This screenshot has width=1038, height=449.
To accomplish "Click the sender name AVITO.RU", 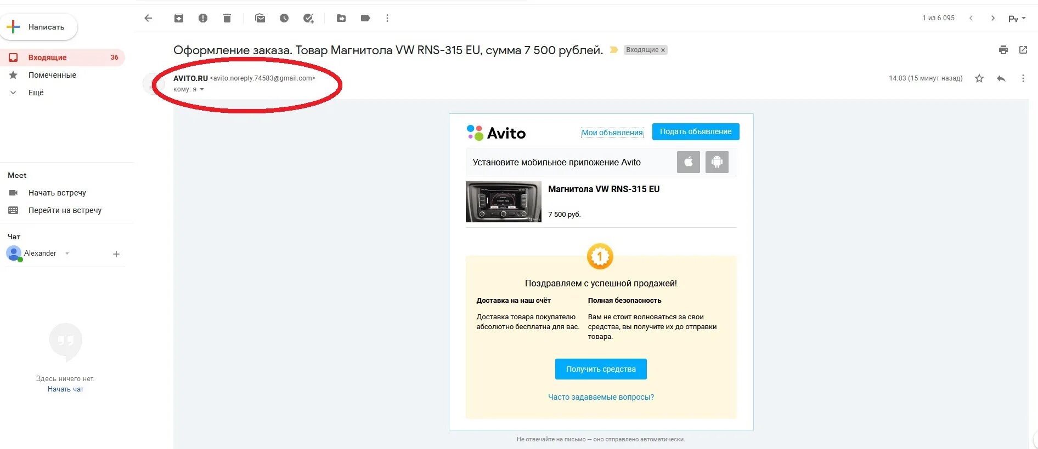I will pyautogui.click(x=190, y=78).
